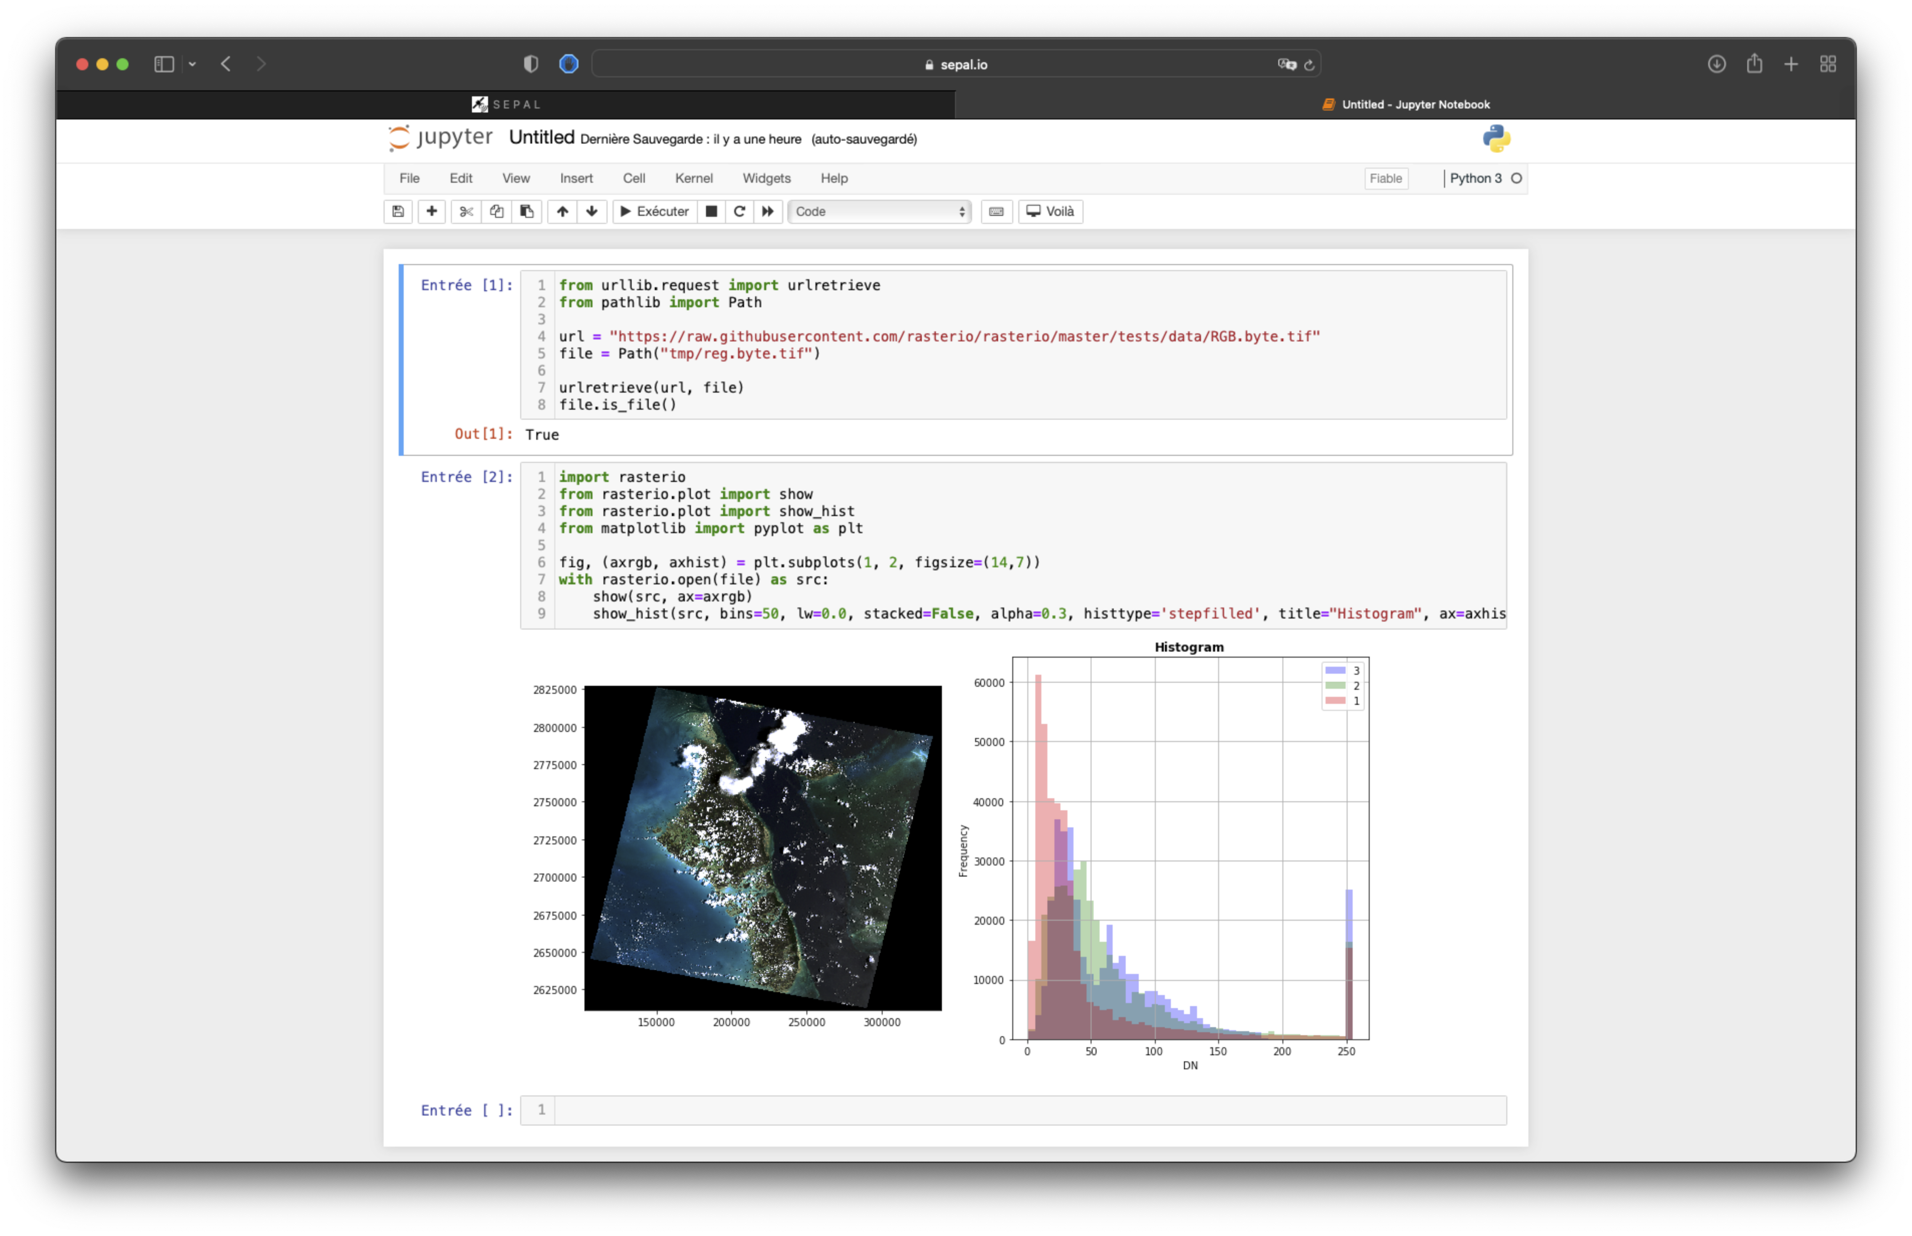Move selected cell down arrow
This screenshot has width=1912, height=1236.
click(591, 211)
